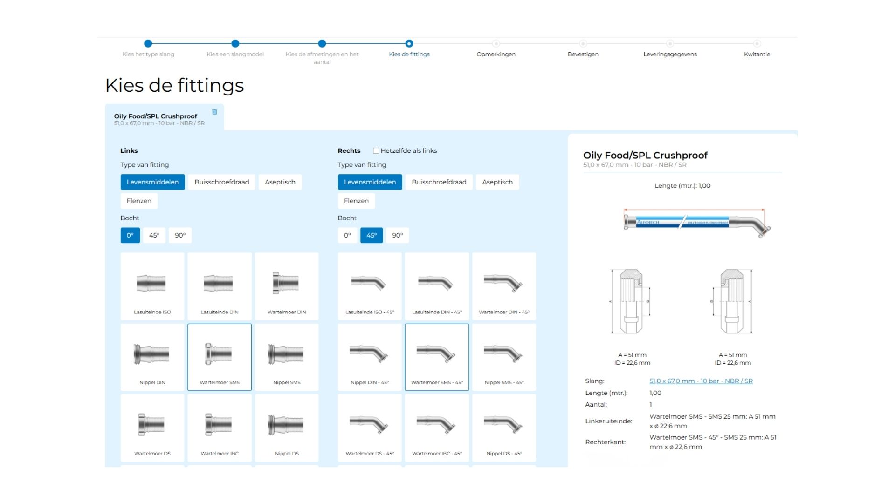Select right Buisschroefdraad fitting type
The image size is (895, 503).
pos(439,182)
